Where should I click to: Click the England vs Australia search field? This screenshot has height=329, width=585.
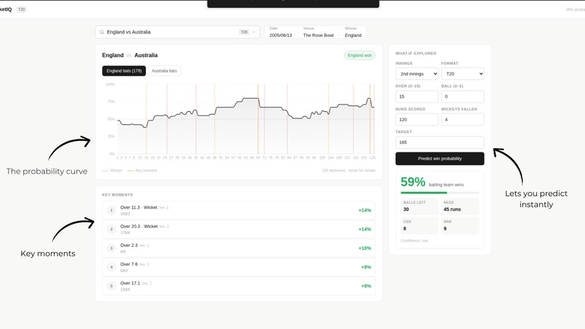pos(177,32)
